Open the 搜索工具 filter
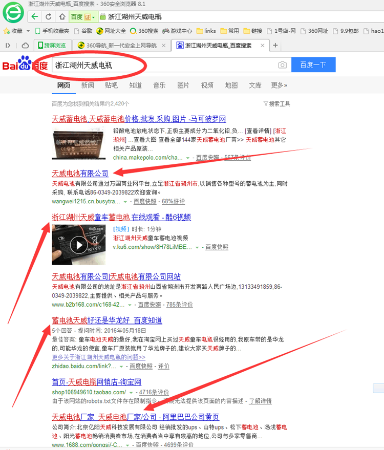The height and width of the screenshot is (450, 384). tap(277, 103)
